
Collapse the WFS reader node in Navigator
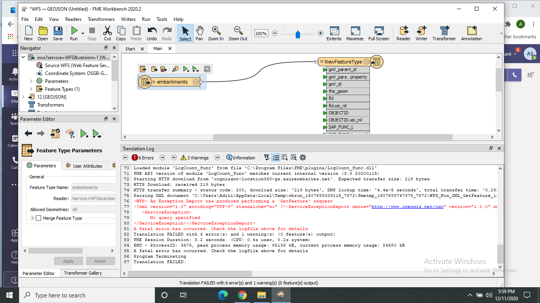coord(23,58)
